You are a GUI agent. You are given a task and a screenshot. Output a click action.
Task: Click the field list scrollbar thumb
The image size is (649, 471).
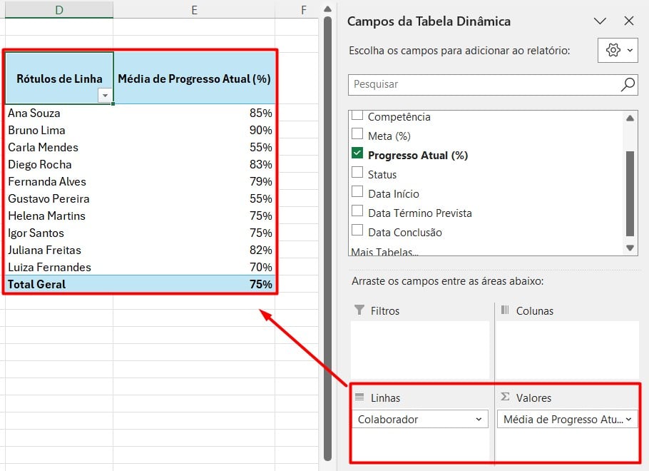[x=630, y=193]
